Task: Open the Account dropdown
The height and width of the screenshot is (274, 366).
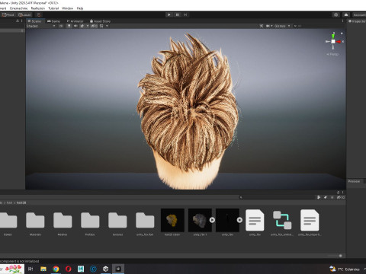Action: (359, 14)
